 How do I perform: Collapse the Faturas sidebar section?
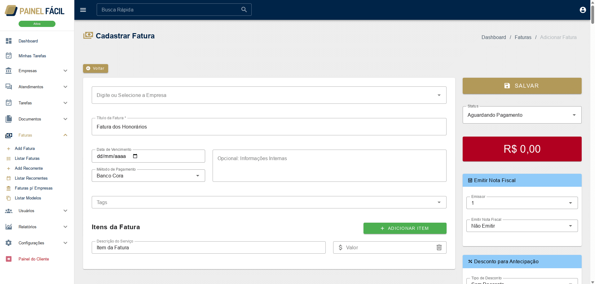point(65,135)
